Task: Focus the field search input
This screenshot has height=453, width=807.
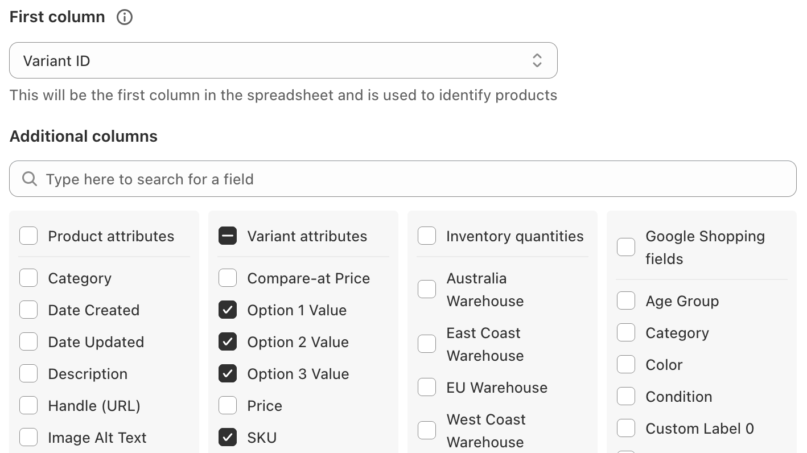Action: (x=403, y=179)
